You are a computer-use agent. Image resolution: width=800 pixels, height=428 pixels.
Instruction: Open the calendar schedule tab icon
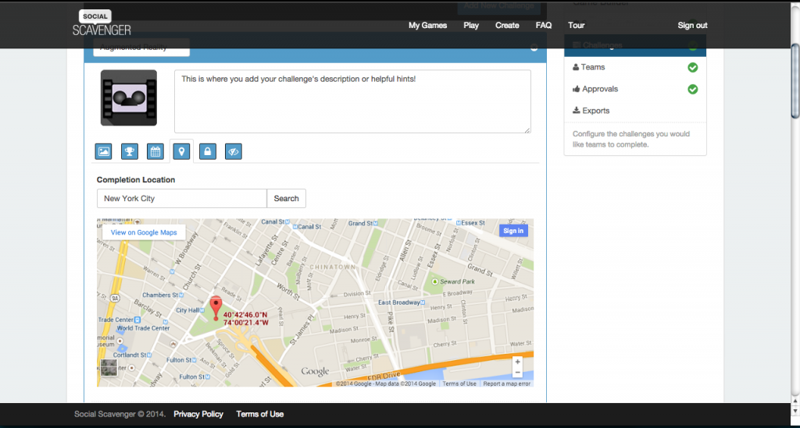click(x=155, y=152)
